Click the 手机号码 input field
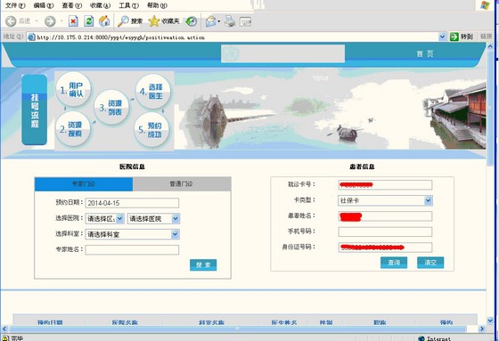 (x=385, y=231)
